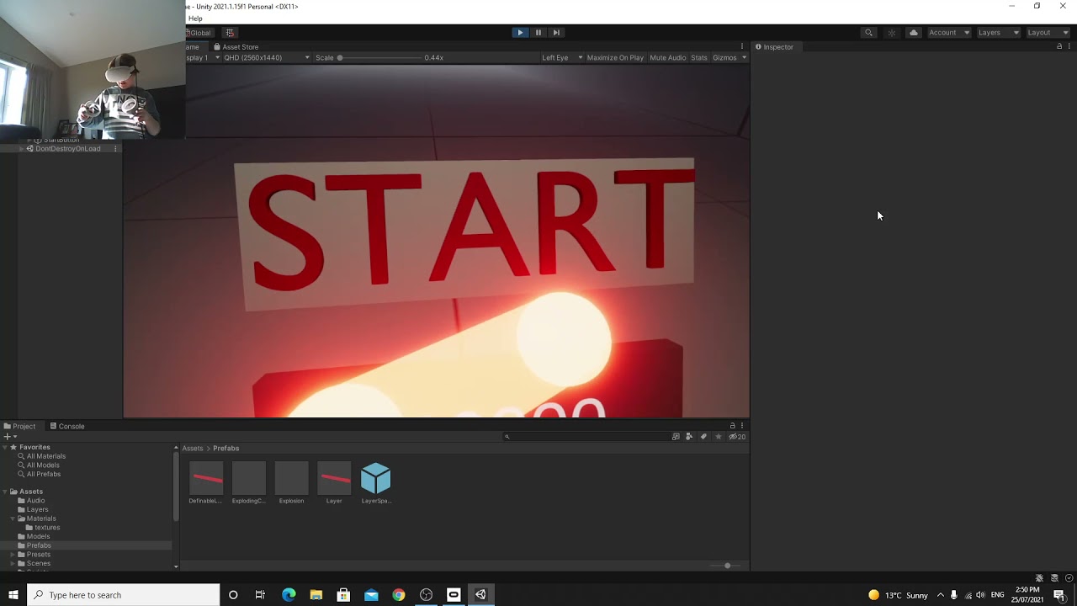
Task: Switch to the Console tab
Action: coord(67,427)
